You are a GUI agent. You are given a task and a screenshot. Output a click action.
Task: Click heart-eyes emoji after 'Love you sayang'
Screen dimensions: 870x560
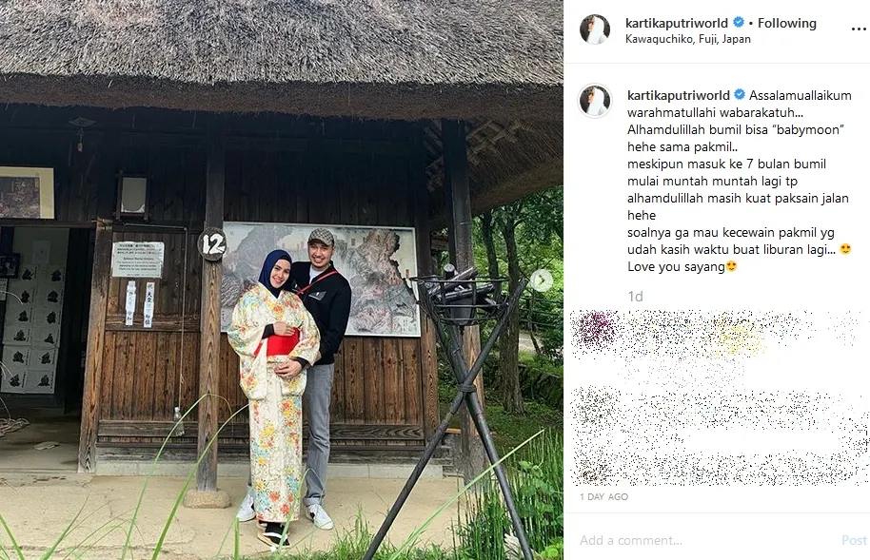tap(732, 266)
